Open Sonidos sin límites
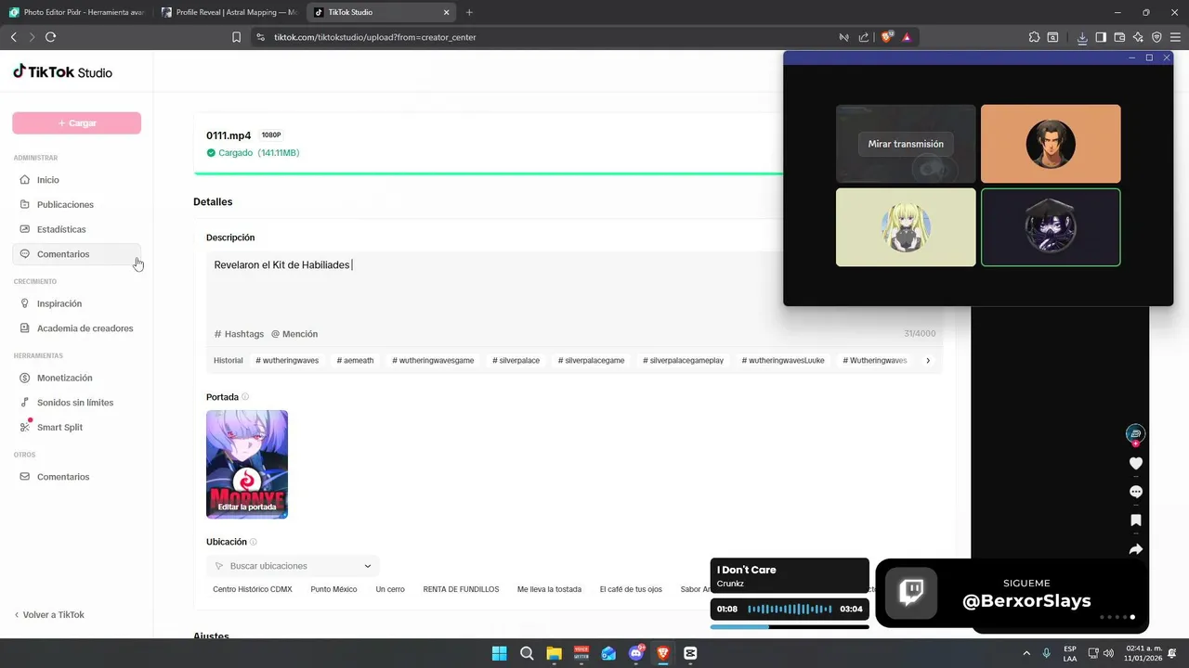Screen dimensions: 1189x668 click(76, 403)
